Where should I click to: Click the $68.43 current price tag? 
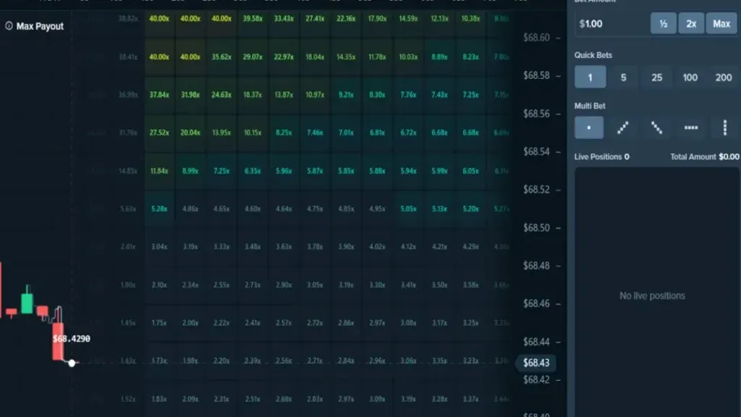[536, 363]
